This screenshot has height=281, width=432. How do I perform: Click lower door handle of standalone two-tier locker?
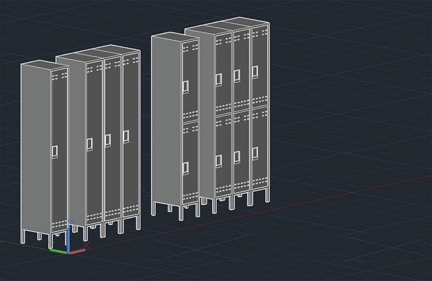click(x=186, y=167)
